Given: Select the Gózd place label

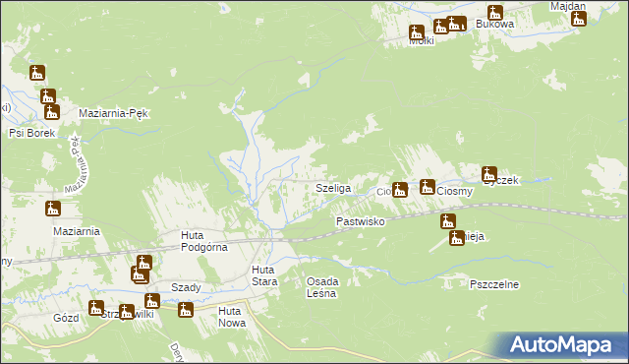Looking at the screenshot, I should pyautogui.click(x=66, y=318).
